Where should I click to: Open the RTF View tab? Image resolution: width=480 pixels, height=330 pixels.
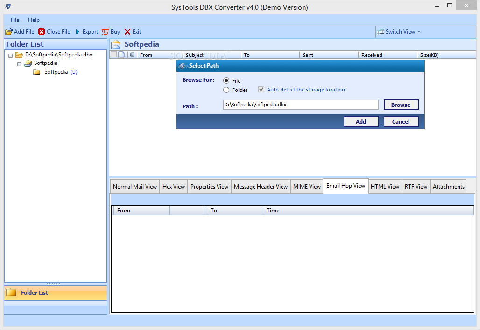click(416, 186)
